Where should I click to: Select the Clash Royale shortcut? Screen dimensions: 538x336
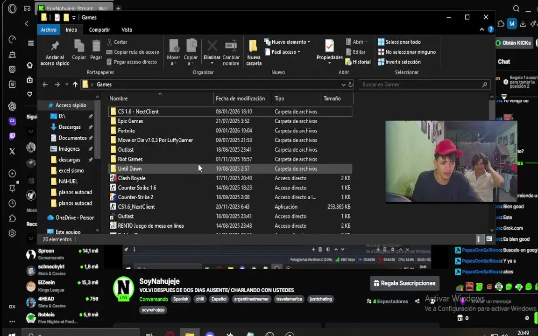tap(230, 178)
